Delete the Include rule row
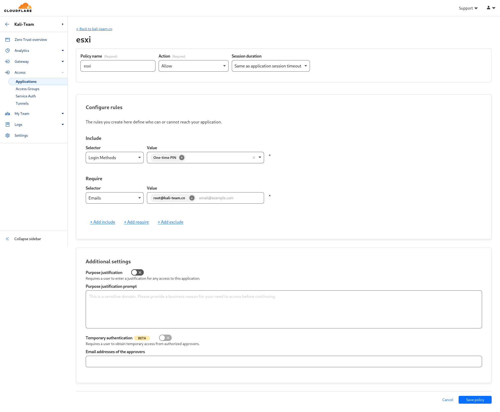500x412 pixels. pyautogui.click(x=270, y=155)
